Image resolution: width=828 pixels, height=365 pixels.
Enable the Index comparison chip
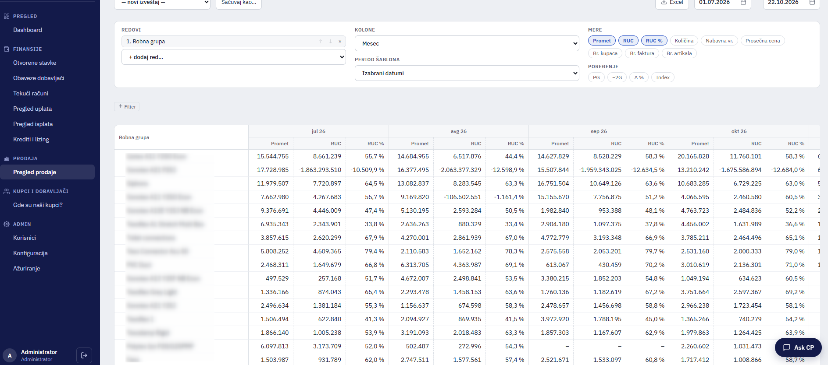663,77
